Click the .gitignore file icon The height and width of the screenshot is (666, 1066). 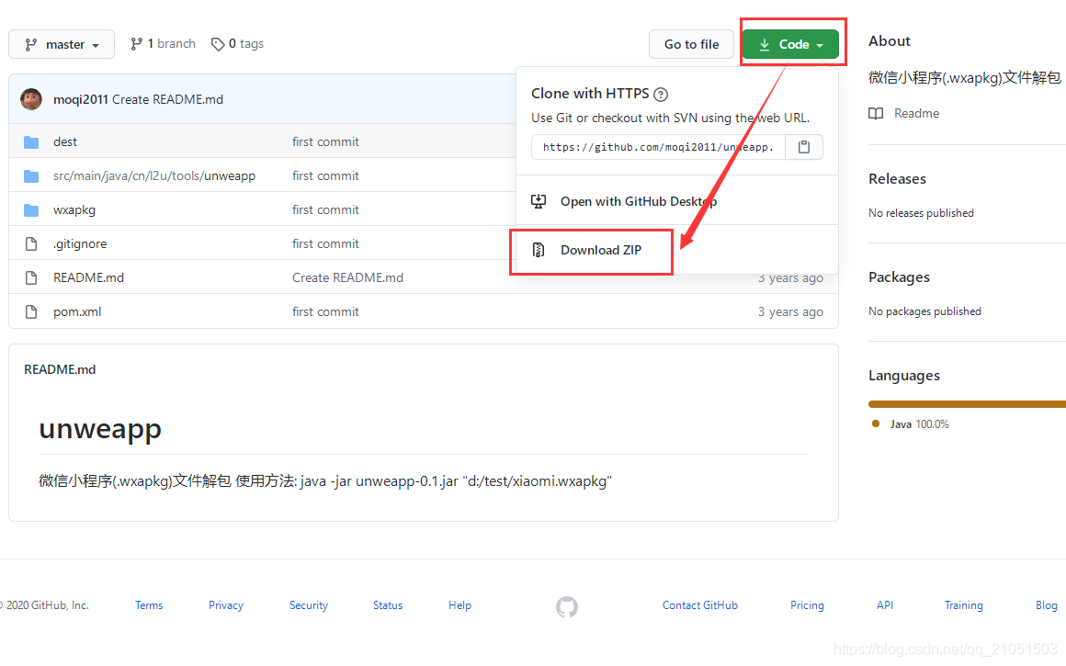[31, 243]
